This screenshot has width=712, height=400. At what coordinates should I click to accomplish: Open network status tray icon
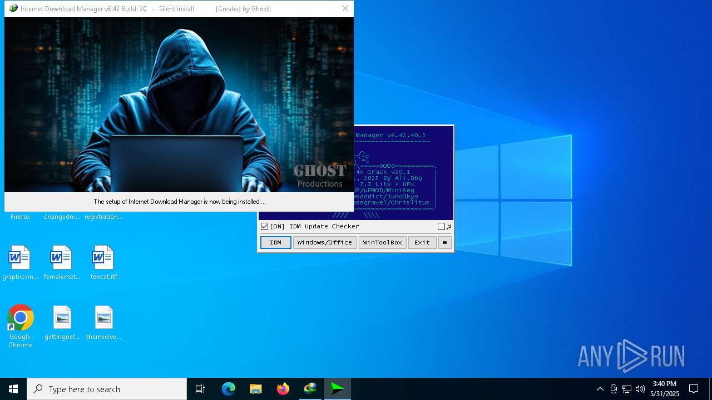point(627,389)
